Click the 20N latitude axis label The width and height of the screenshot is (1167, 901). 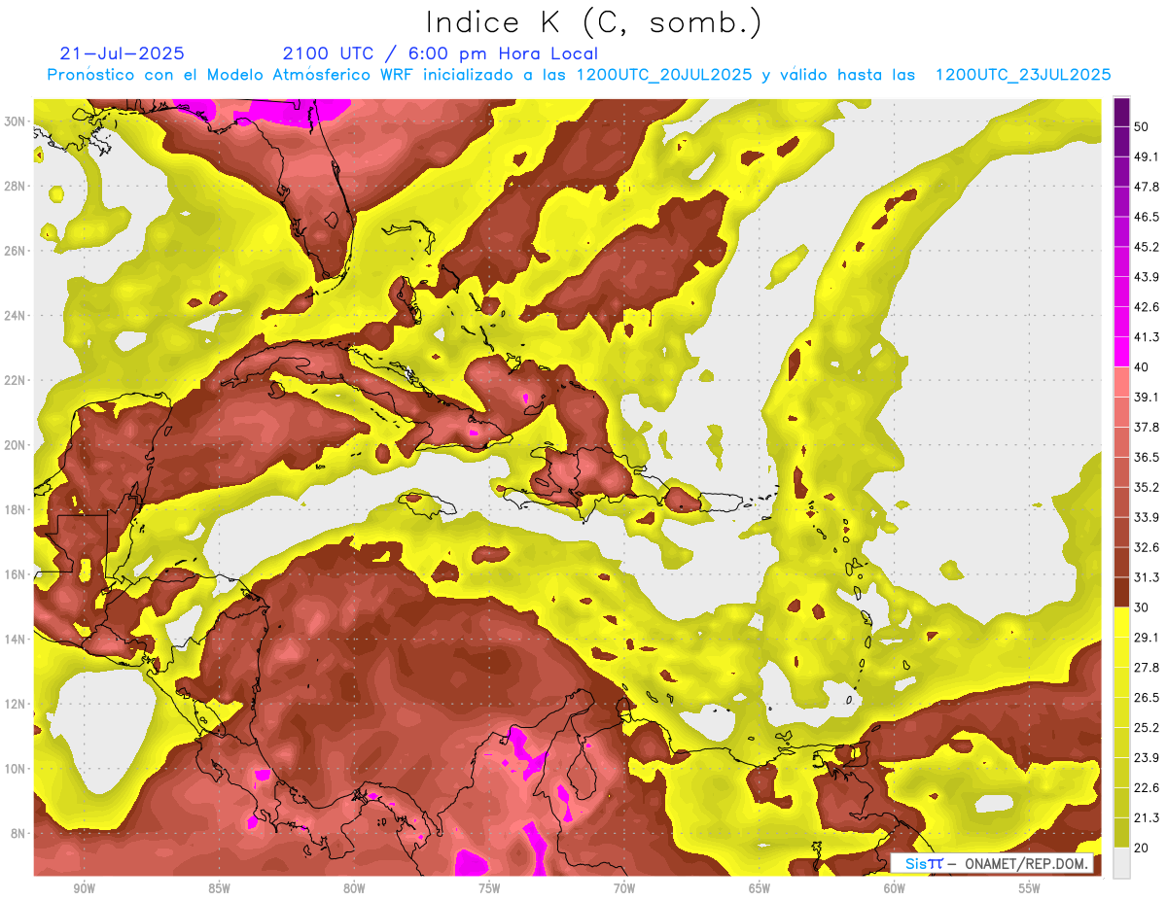[17, 445]
